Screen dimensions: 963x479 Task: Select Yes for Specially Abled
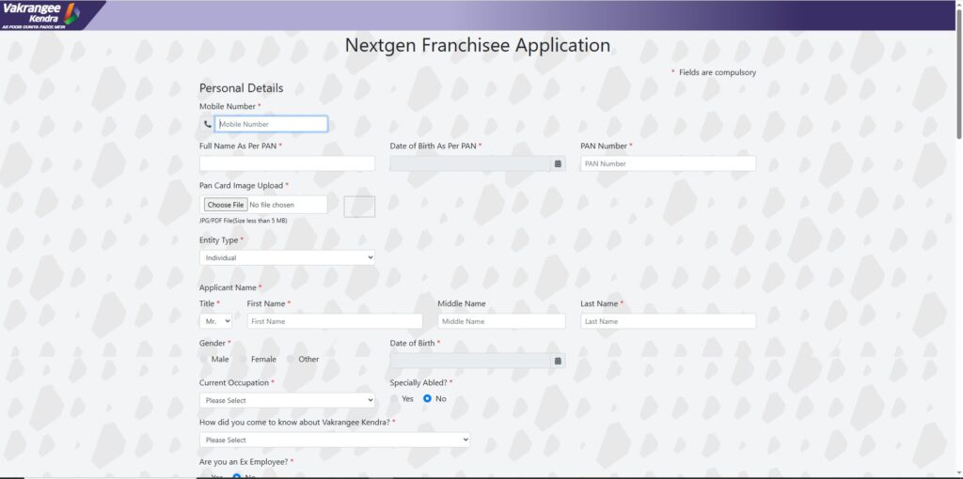[x=394, y=398]
